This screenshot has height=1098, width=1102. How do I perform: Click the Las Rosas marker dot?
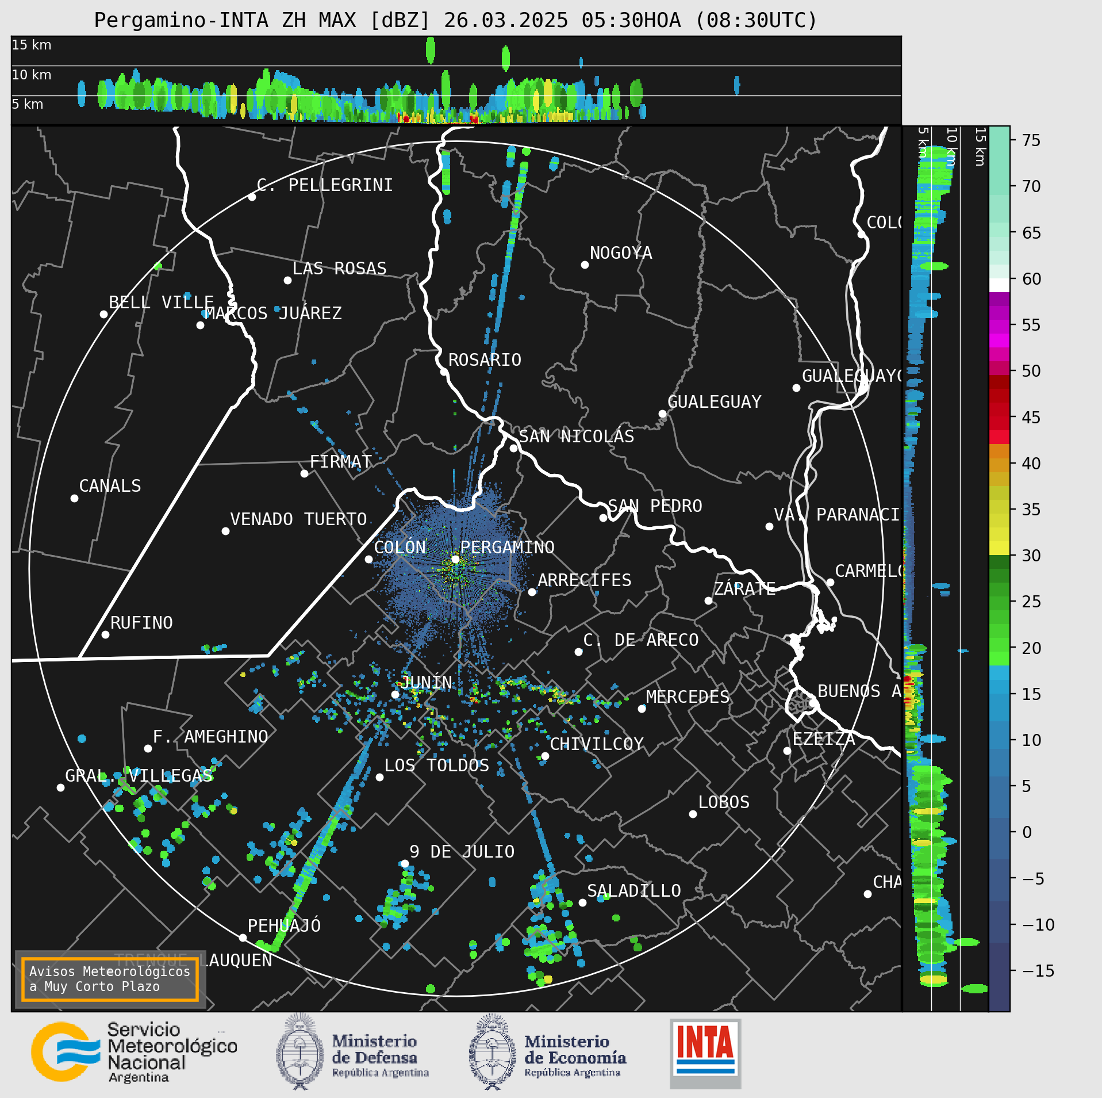(x=287, y=280)
